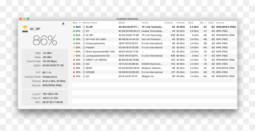Click the PHY value 801.11n
The width and height of the screenshot is (255, 131).
pyautogui.click(x=47, y=73)
